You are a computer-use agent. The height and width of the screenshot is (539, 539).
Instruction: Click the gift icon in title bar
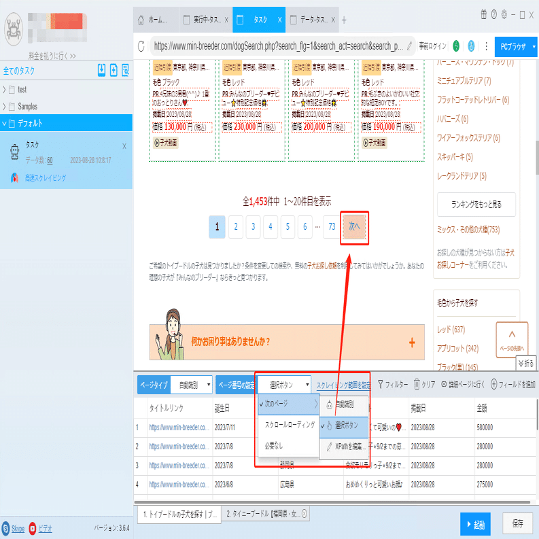coord(484,14)
